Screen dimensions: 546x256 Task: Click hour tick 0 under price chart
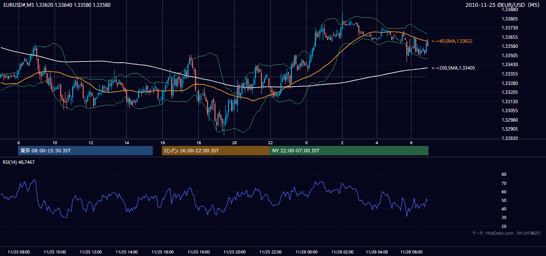tap(306, 142)
